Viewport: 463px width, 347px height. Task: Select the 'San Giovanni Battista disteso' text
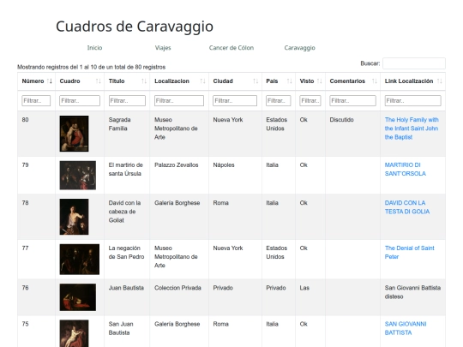pyautogui.click(x=412, y=292)
